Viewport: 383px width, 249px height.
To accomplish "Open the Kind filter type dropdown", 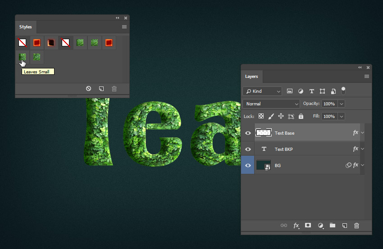I will point(262,91).
